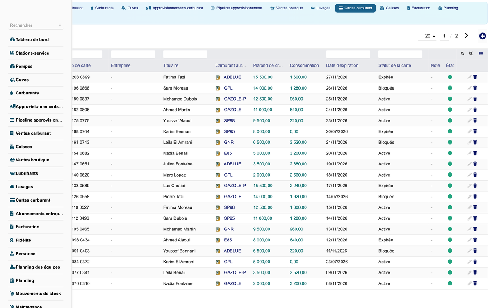492x308 pixels.
Task: Delete Marc Lopez card with trash icon
Action: click(475, 175)
